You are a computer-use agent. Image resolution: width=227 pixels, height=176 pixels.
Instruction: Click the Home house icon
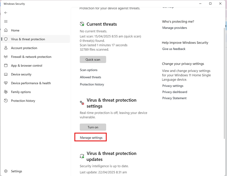click(x=6, y=30)
